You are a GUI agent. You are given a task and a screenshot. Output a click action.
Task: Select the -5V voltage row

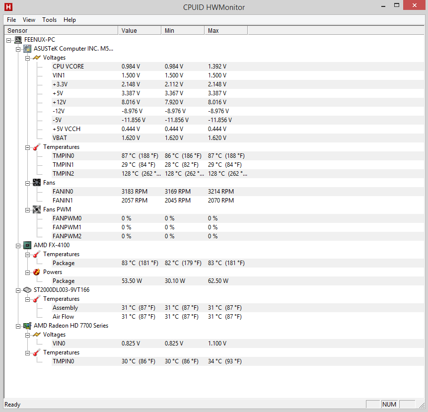click(238, 120)
